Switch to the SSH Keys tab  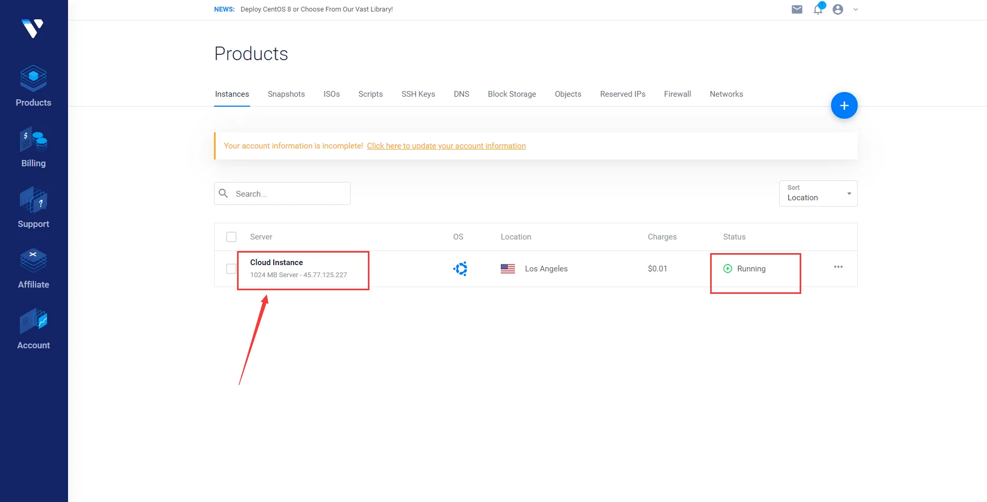click(x=418, y=94)
